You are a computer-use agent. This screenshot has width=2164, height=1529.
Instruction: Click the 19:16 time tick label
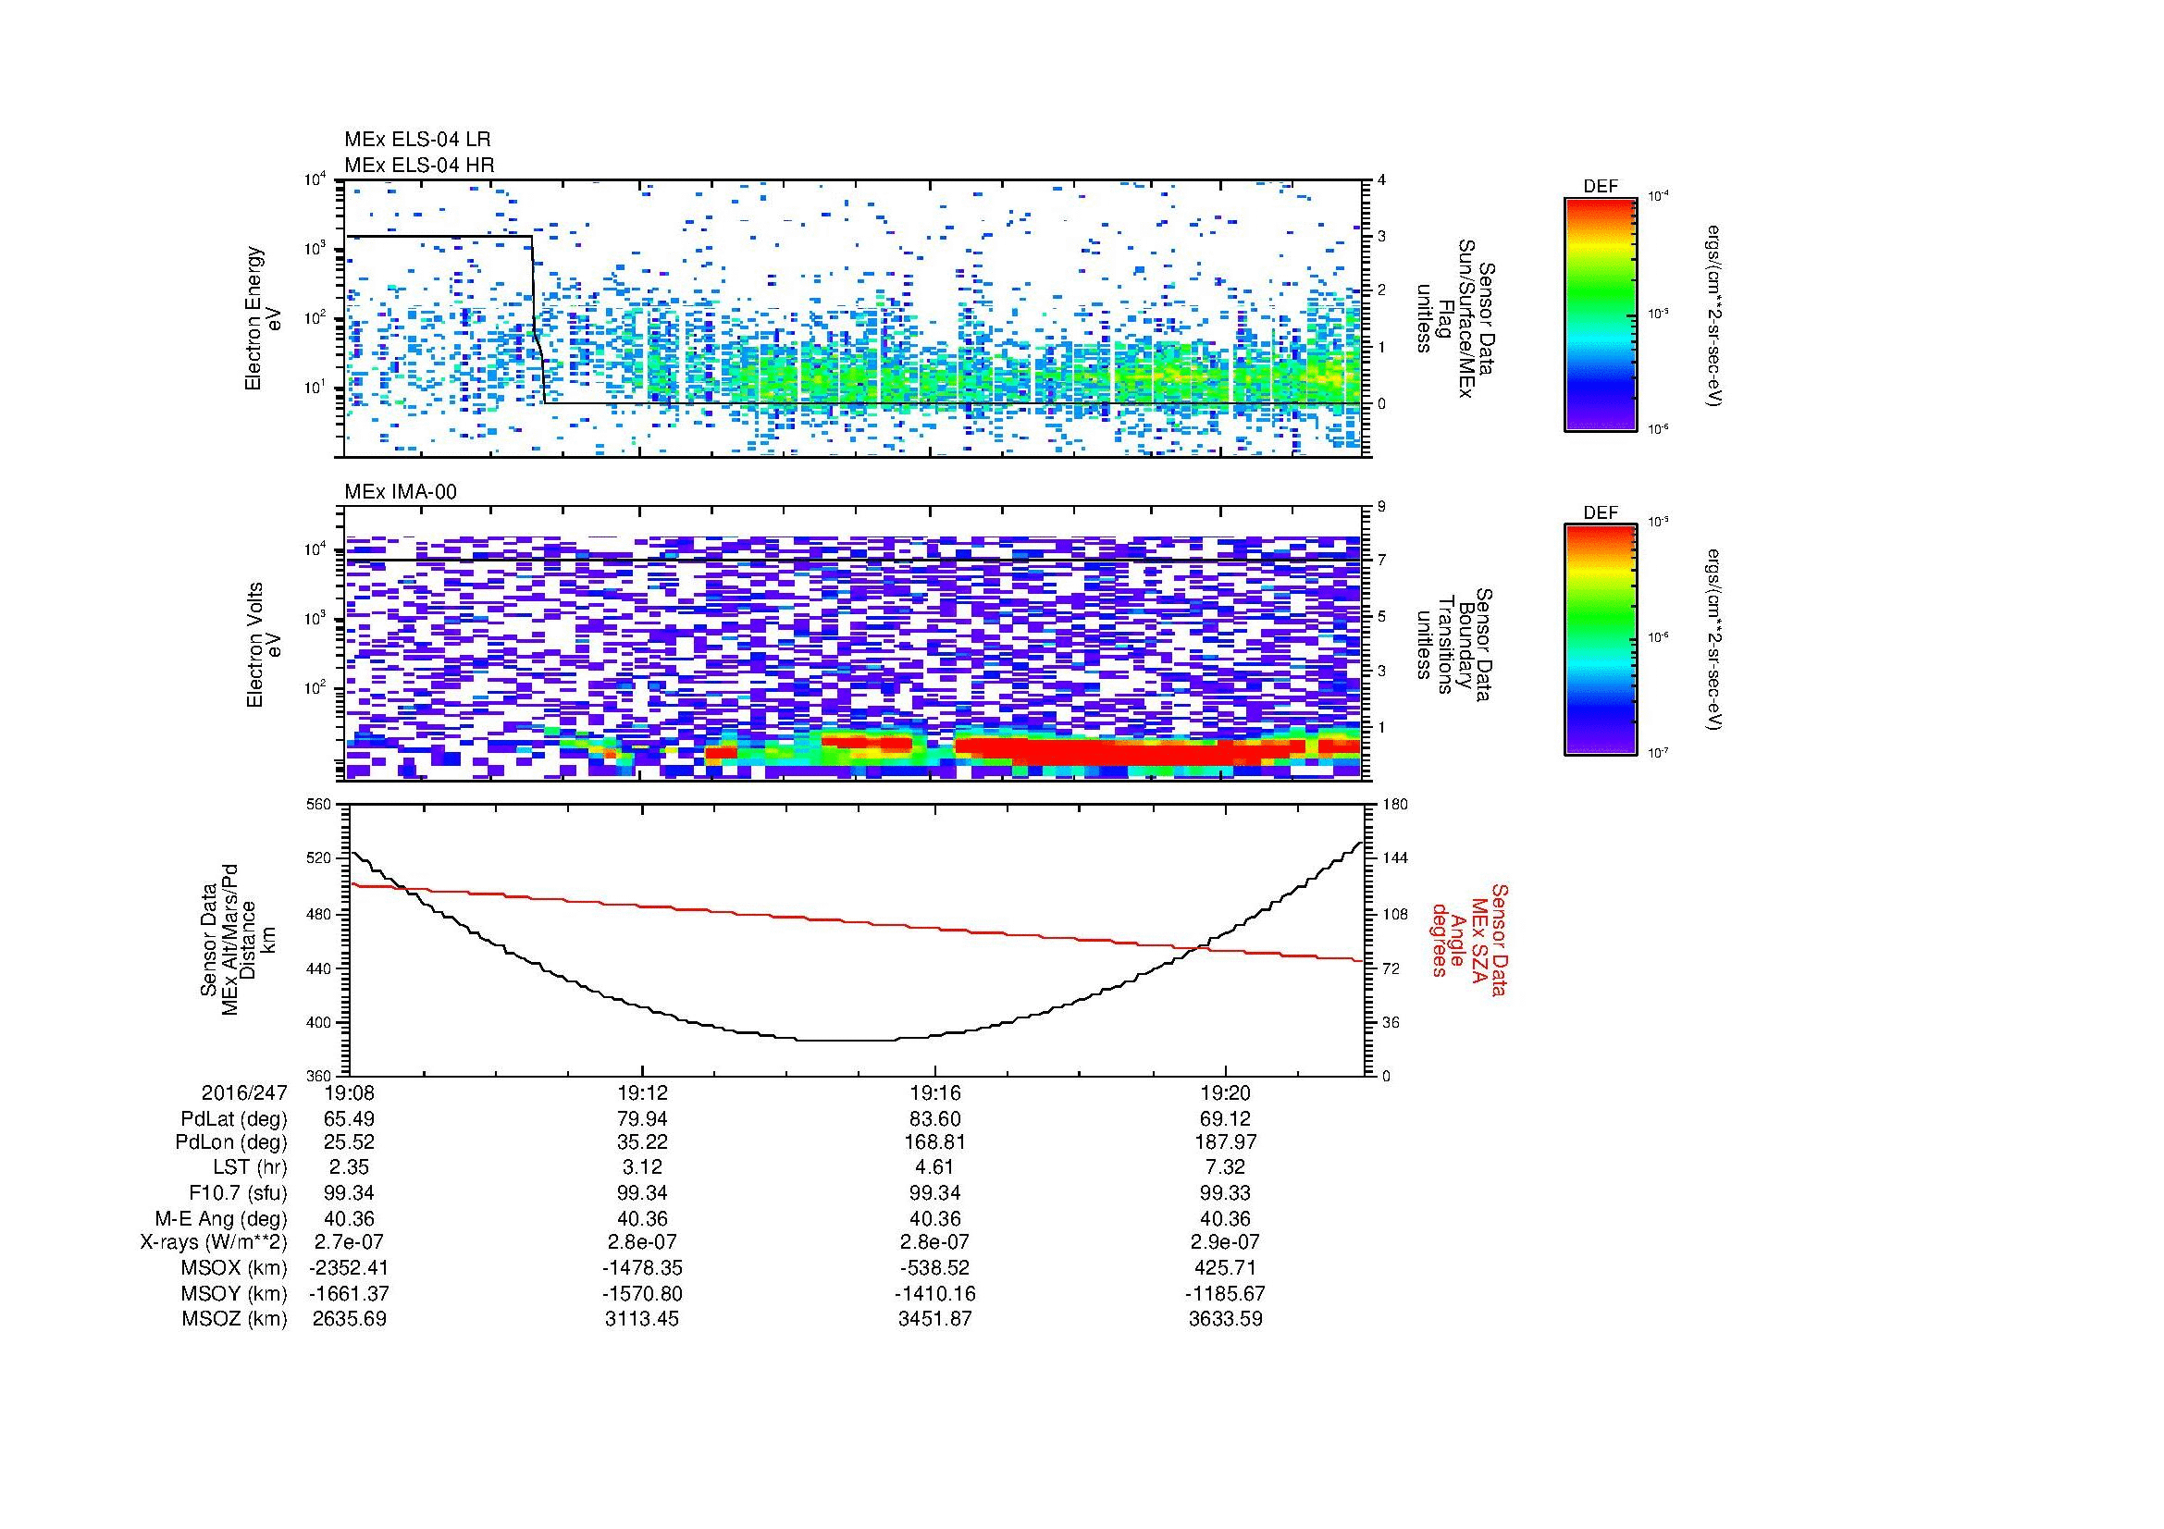point(934,1092)
